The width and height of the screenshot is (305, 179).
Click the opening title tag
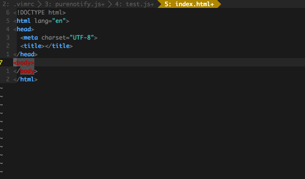point(33,46)
